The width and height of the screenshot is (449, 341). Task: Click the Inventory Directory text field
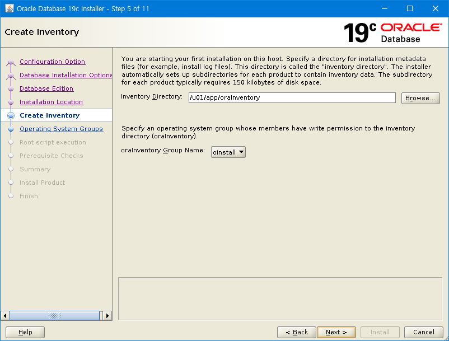coord(292,97)
